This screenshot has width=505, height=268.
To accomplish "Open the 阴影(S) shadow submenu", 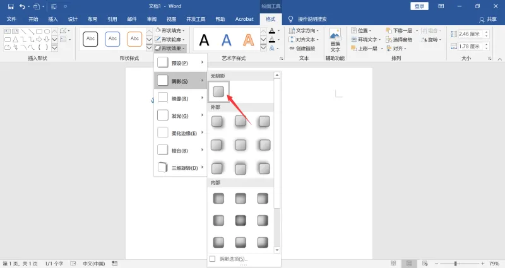I will click(x=181, y=81).
